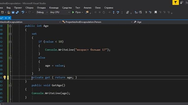188x105 pixels.
Task: Collapse the else block outlining box
Action: point(10,58)
